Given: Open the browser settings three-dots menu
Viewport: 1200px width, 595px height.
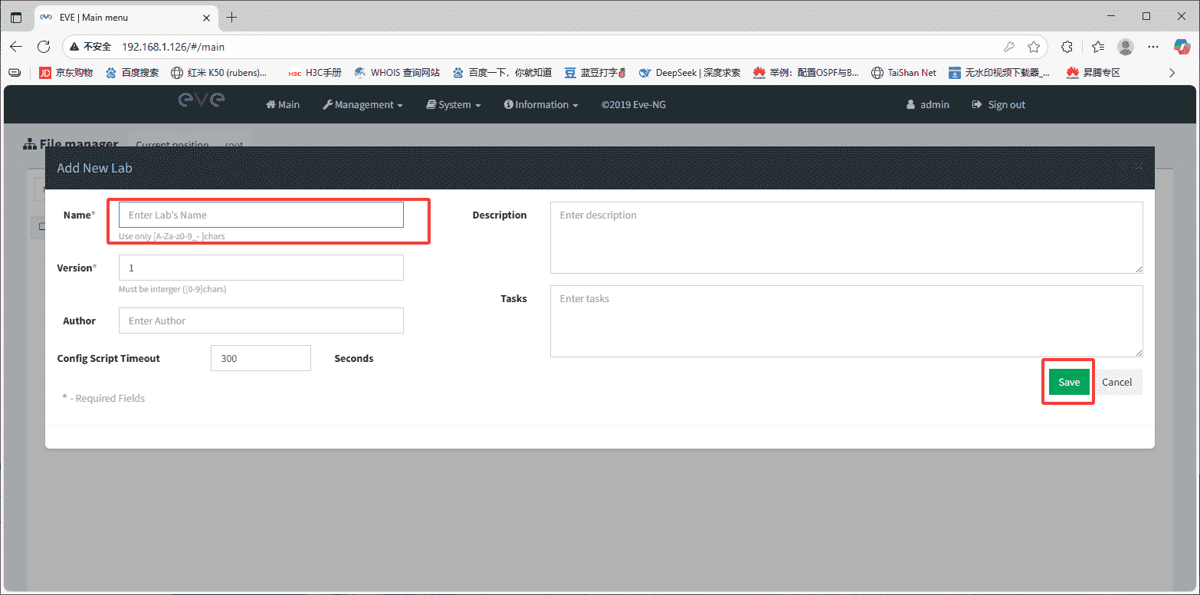Looking at the screenshot, I should click(1153, 47).
